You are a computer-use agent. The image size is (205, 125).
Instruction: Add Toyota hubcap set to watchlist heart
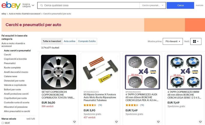pyautogui.click(x=74, y=122)
